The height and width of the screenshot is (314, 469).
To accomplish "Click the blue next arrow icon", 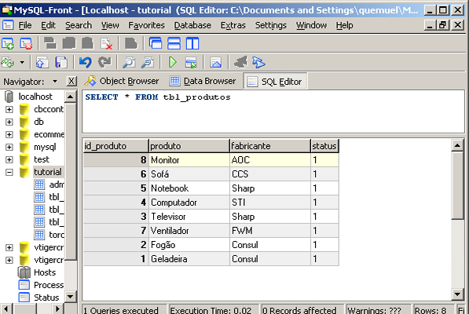I will (258, 63).
